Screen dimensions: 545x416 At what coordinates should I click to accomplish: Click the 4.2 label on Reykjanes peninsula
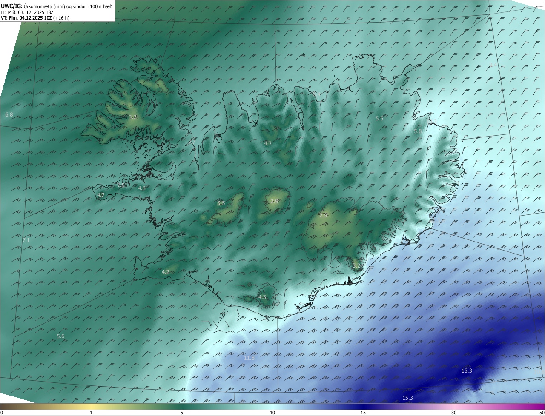(x=166, y=272)
